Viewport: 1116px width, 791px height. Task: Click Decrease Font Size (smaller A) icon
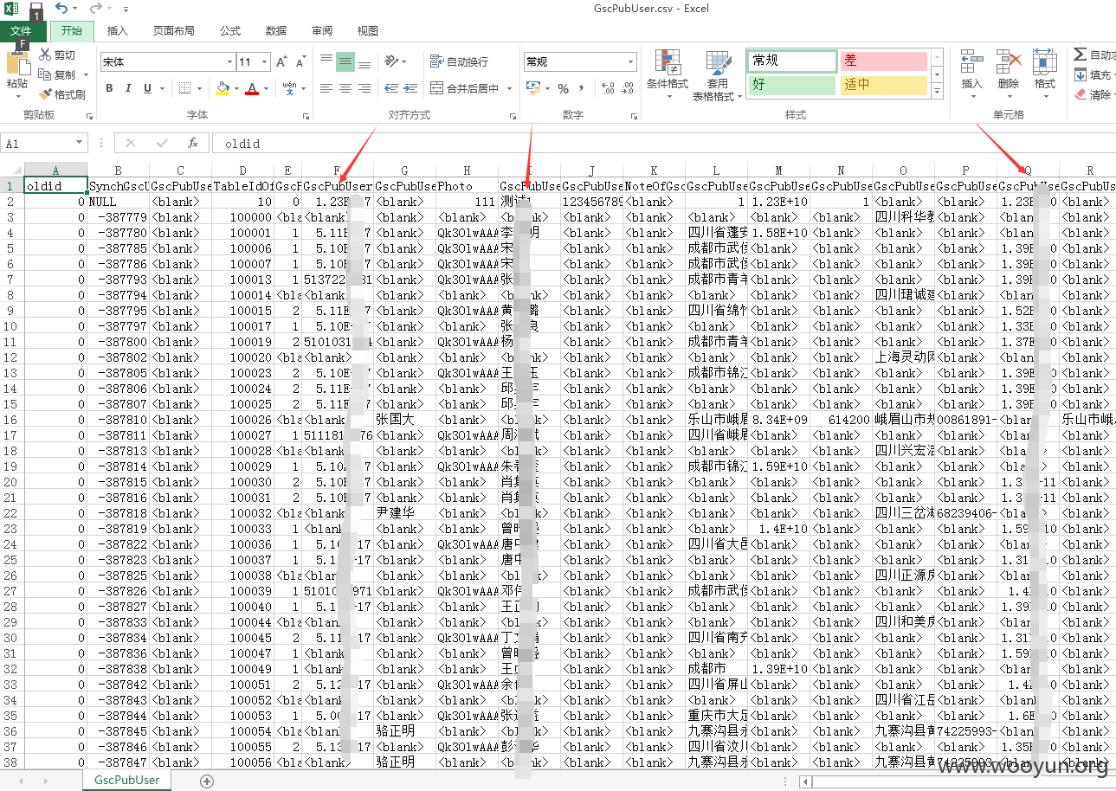pyautogui.click(x=300, y=62)
